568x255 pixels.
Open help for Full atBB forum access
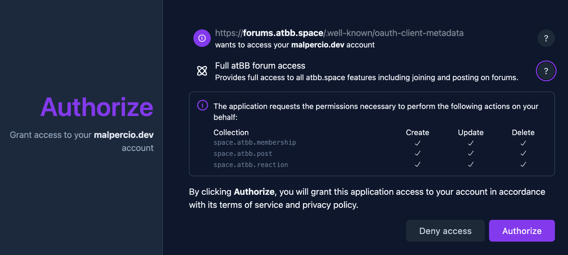[x=546, y=71]
